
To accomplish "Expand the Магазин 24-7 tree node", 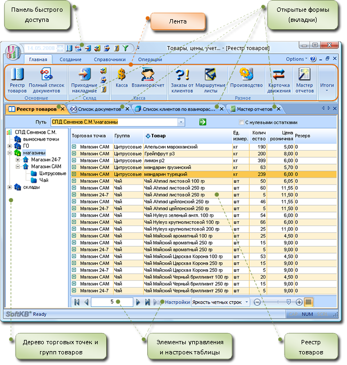I will click(x=18, y=160).
